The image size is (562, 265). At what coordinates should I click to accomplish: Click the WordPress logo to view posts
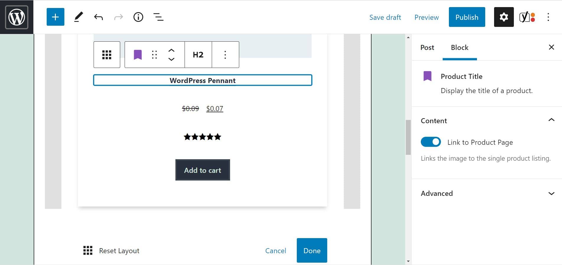tap(17, 17)
